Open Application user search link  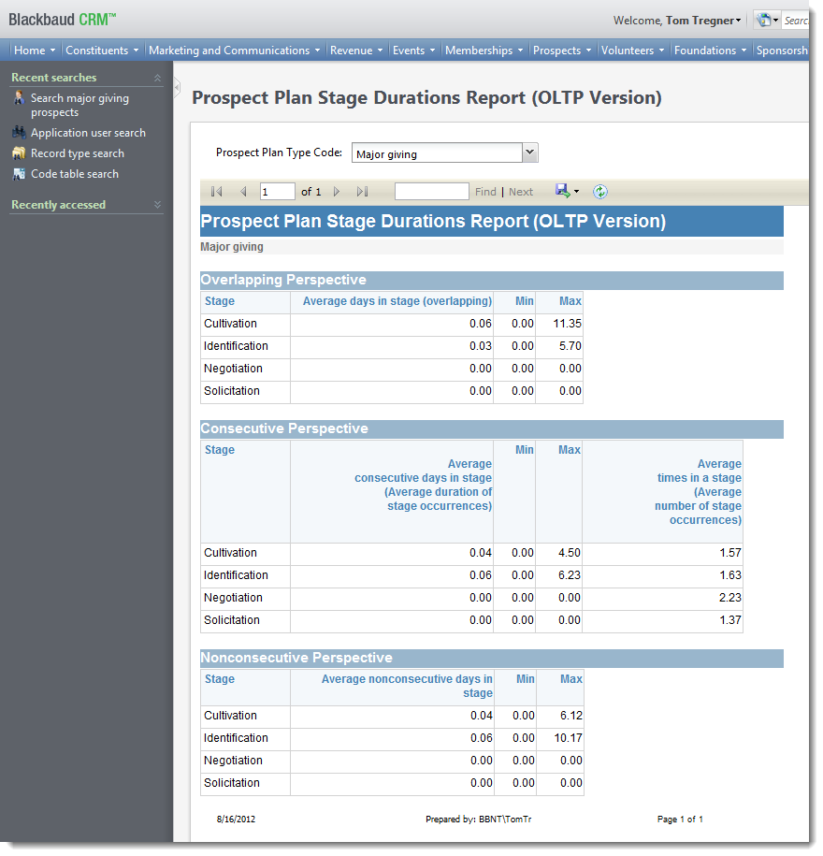coord(88,133)
